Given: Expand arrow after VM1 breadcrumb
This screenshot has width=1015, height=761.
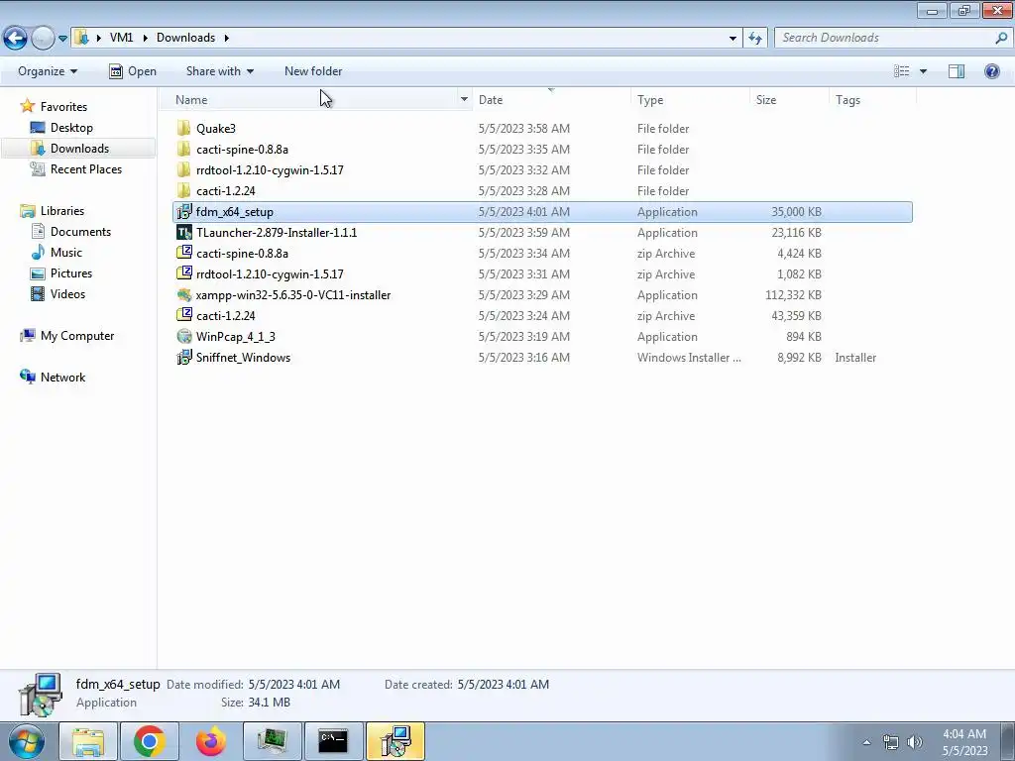Looking at the screenshot, I should coord(145,39).
